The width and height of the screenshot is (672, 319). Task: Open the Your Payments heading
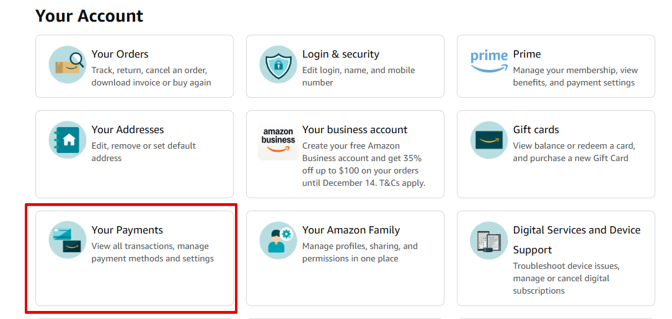[x=127, y=230]
